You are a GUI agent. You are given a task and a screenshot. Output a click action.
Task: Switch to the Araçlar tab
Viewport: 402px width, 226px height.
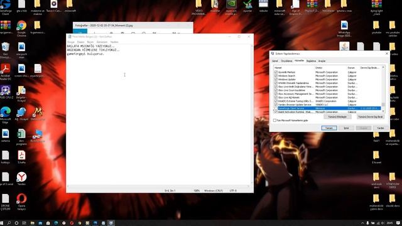322,61
